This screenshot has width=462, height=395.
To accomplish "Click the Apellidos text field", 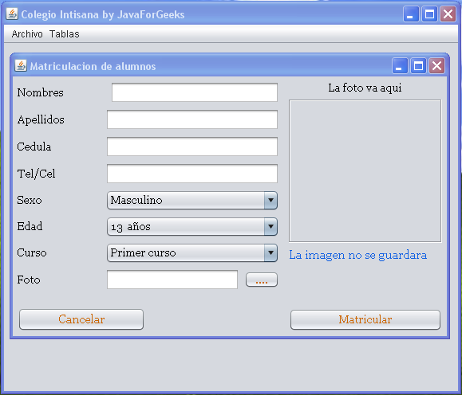I will (192, 119).
